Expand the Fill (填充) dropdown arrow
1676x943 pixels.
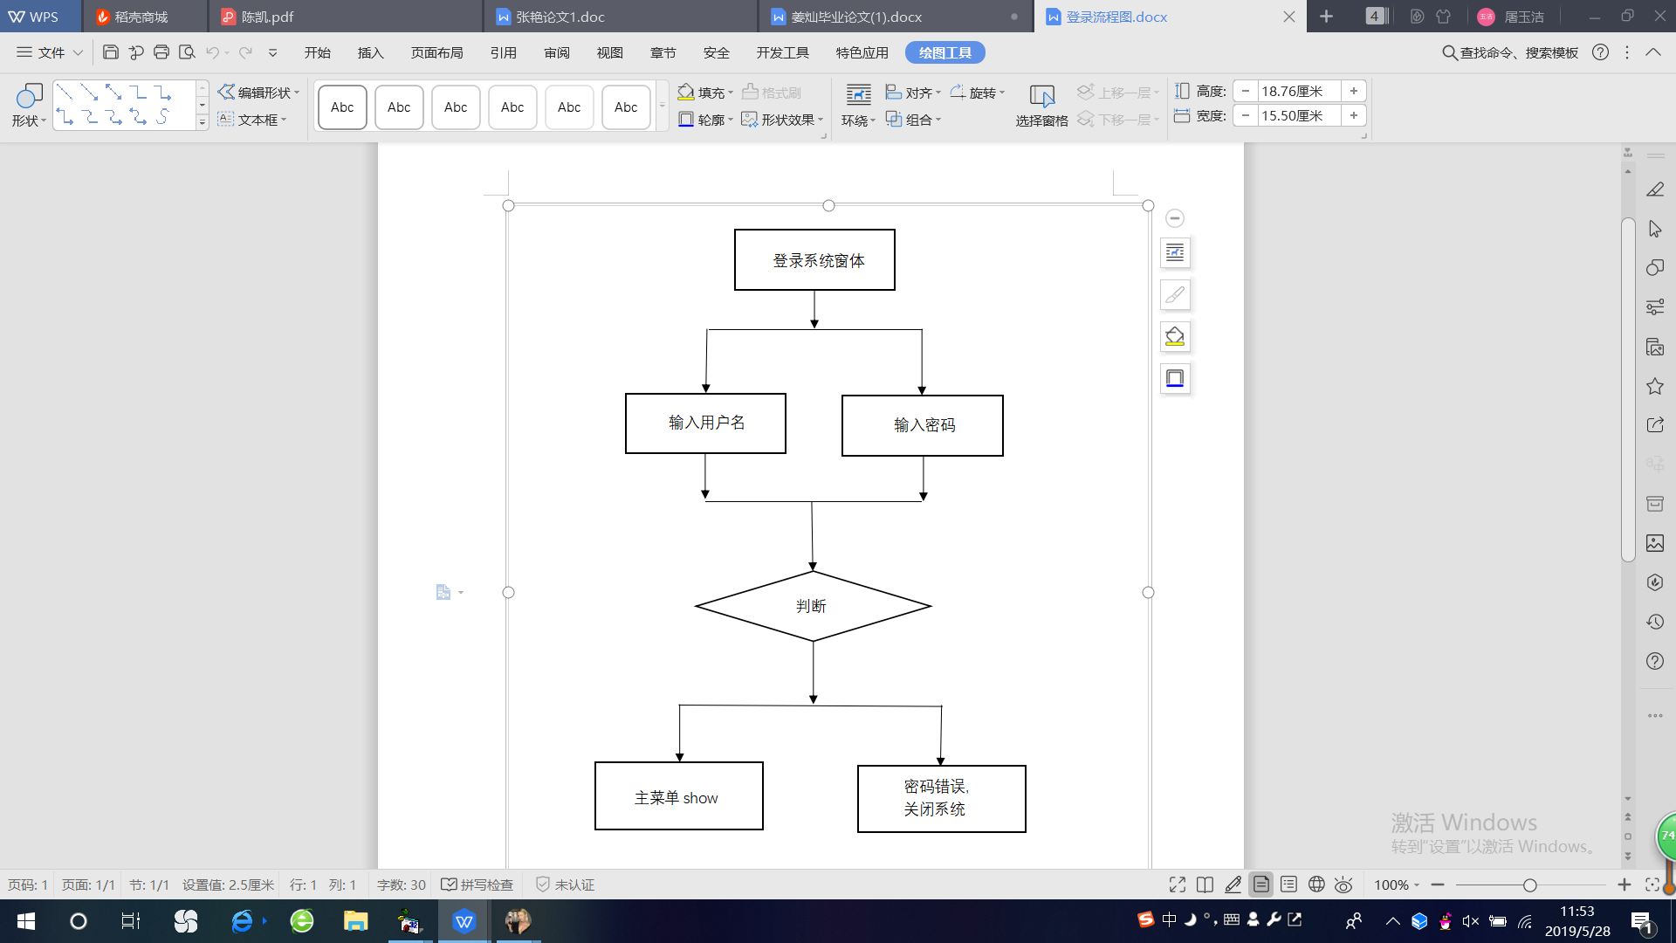tap(731, 93)
